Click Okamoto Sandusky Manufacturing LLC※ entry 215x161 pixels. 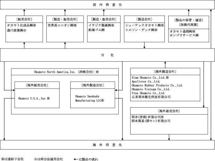tap(90, 98)
